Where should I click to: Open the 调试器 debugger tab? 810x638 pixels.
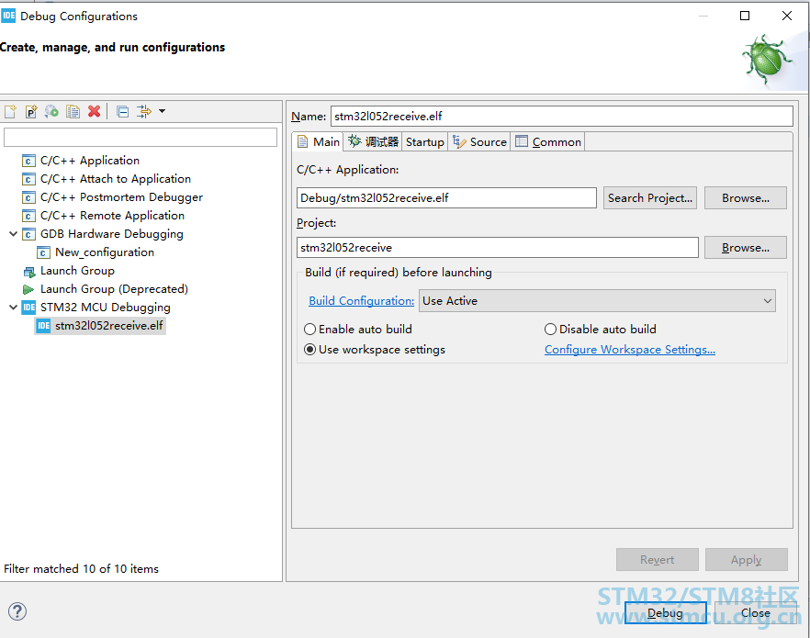pyautogui.click(x=373, y=142)
